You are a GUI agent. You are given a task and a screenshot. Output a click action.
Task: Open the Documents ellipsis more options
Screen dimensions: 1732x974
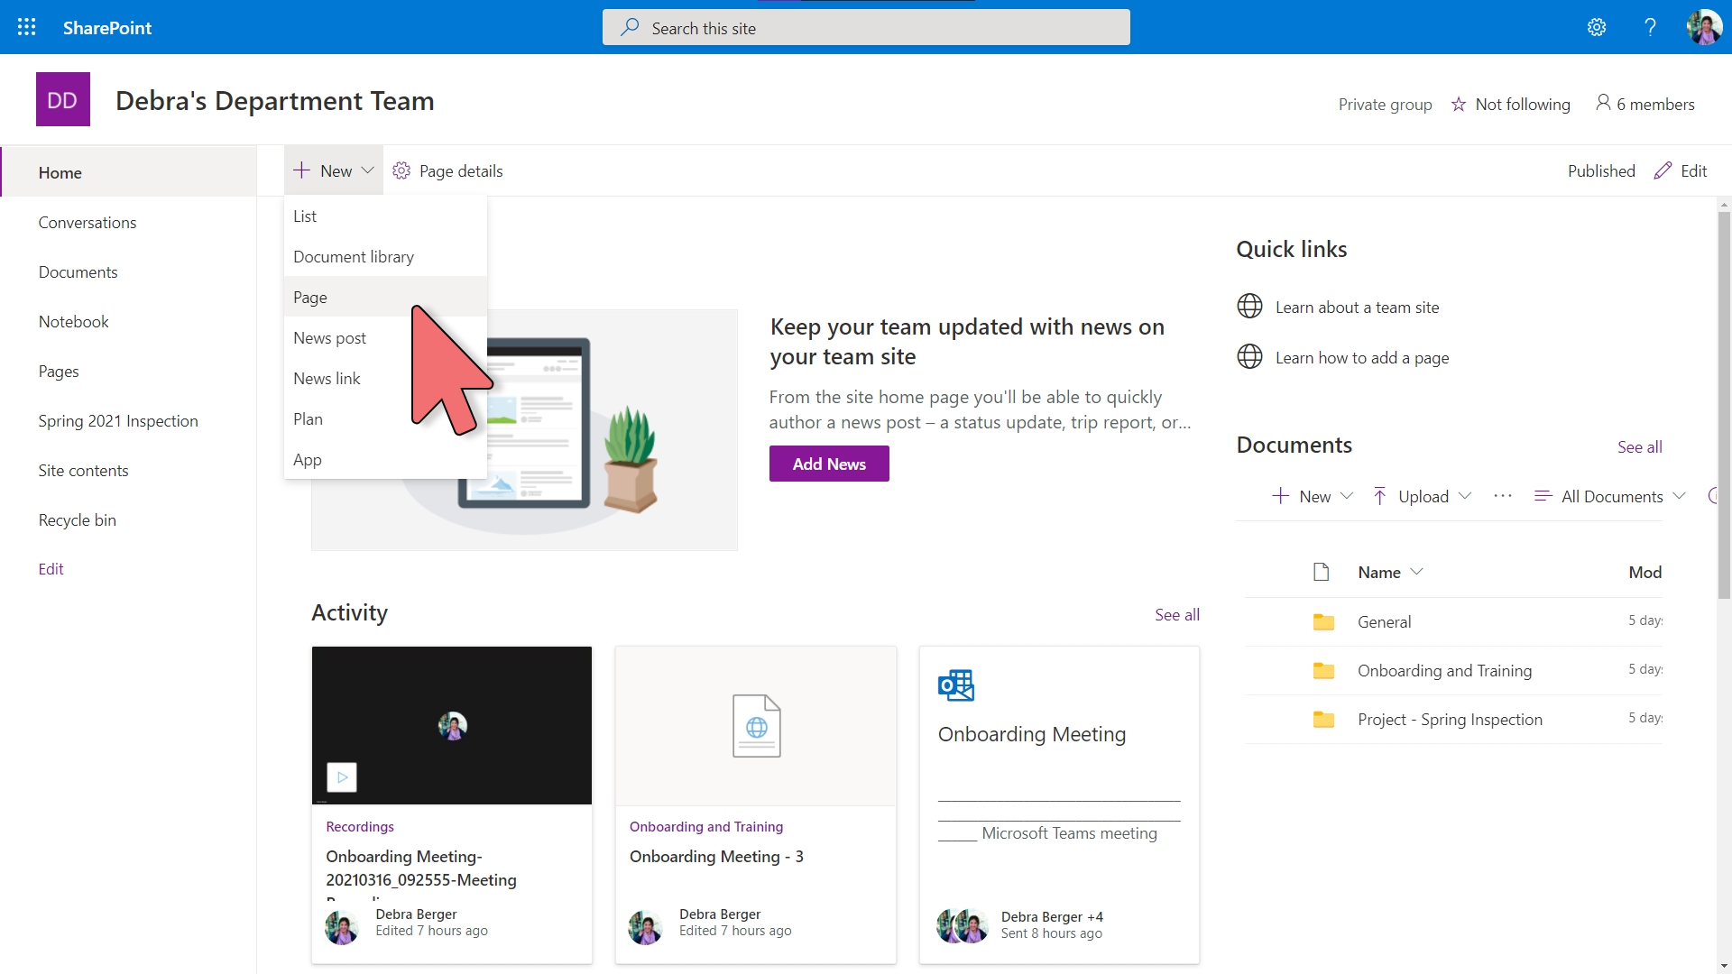pos(1502,496)
